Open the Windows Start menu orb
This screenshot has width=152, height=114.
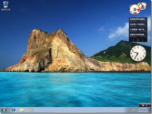[x=4, y=110]
